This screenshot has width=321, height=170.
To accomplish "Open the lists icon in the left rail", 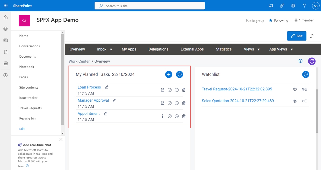I will (6, 64).
